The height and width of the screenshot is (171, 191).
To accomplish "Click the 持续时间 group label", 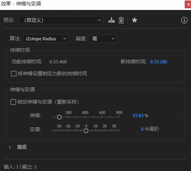I will point(20,50).
